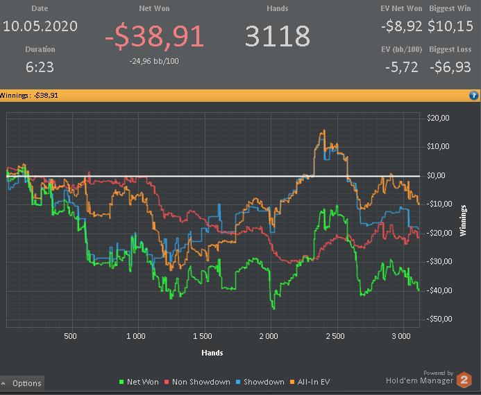Click the orange All-In EV peak near 2400 hands

[x=323, y=132]
